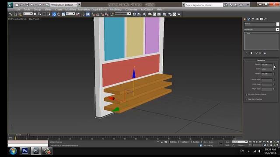The image size is (280, 157).
Task: Click the New Scene icon in quick access toolbar
Action: coord(17,5)
